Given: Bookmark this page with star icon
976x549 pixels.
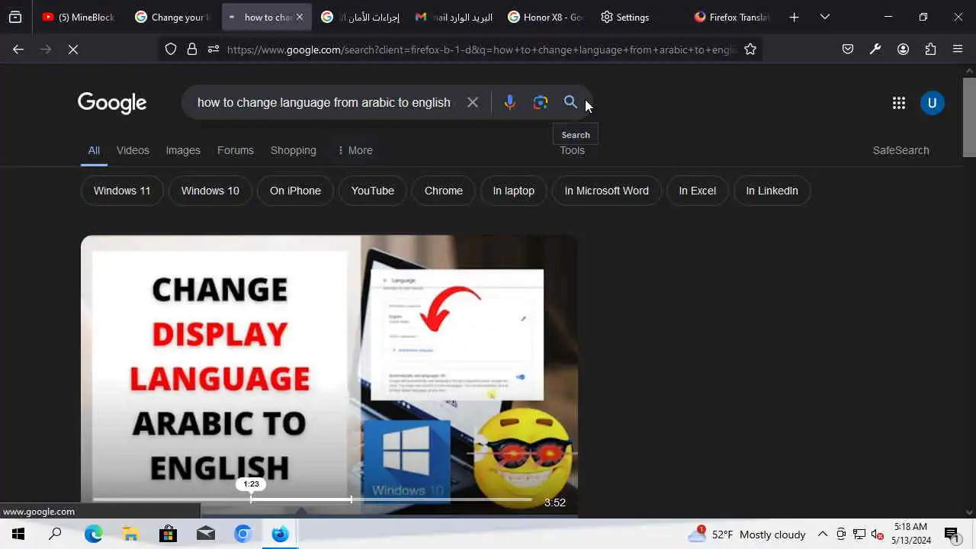Looking at the screenshot, I should pyautogui.click(x=750, y=50).
